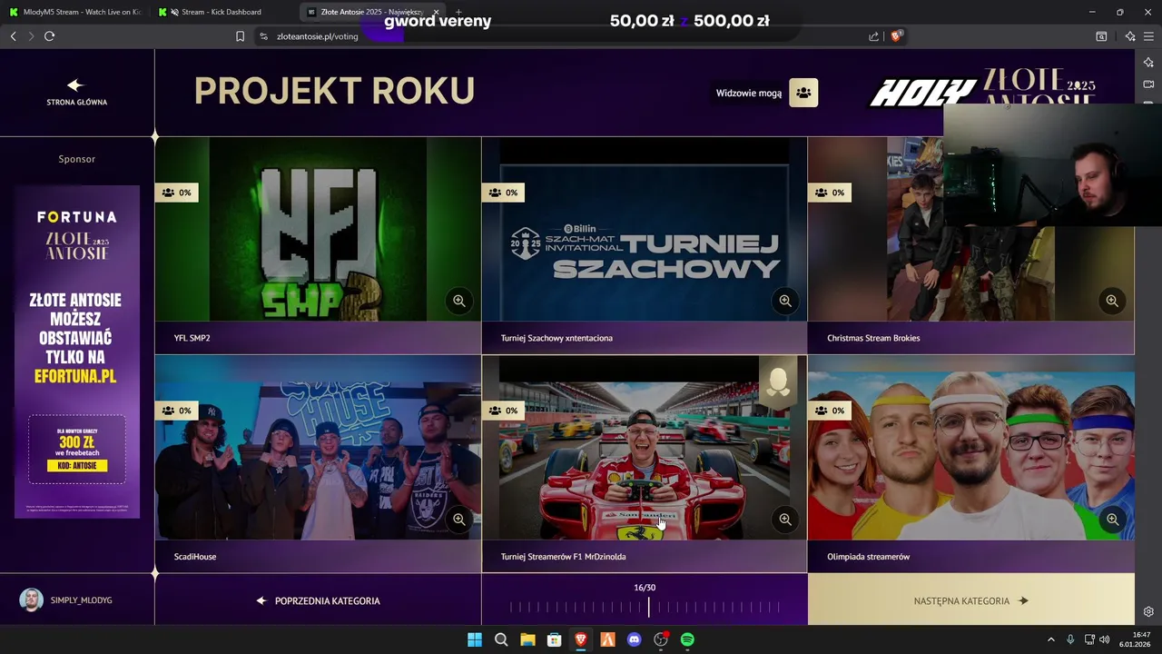
Task: Navigate back in browser history
Action: coord(13,36)
